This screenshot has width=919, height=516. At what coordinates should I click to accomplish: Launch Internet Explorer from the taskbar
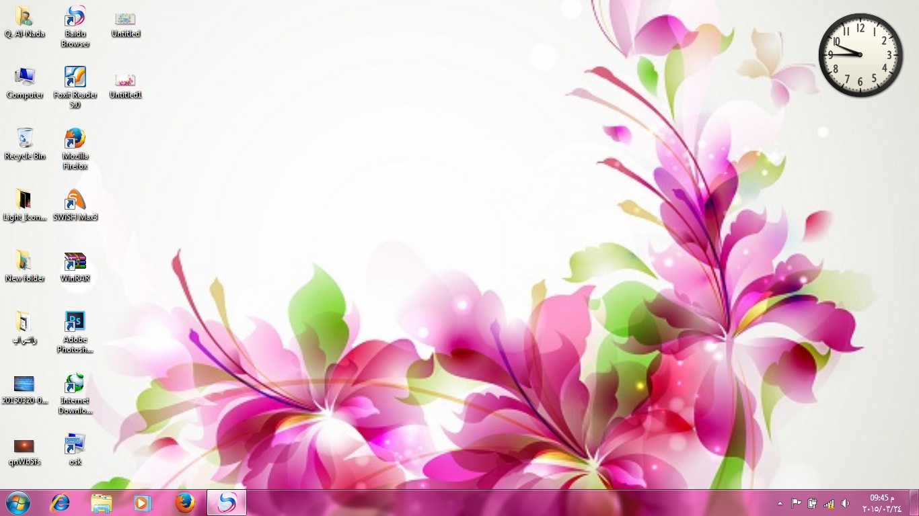click(60, 503)
